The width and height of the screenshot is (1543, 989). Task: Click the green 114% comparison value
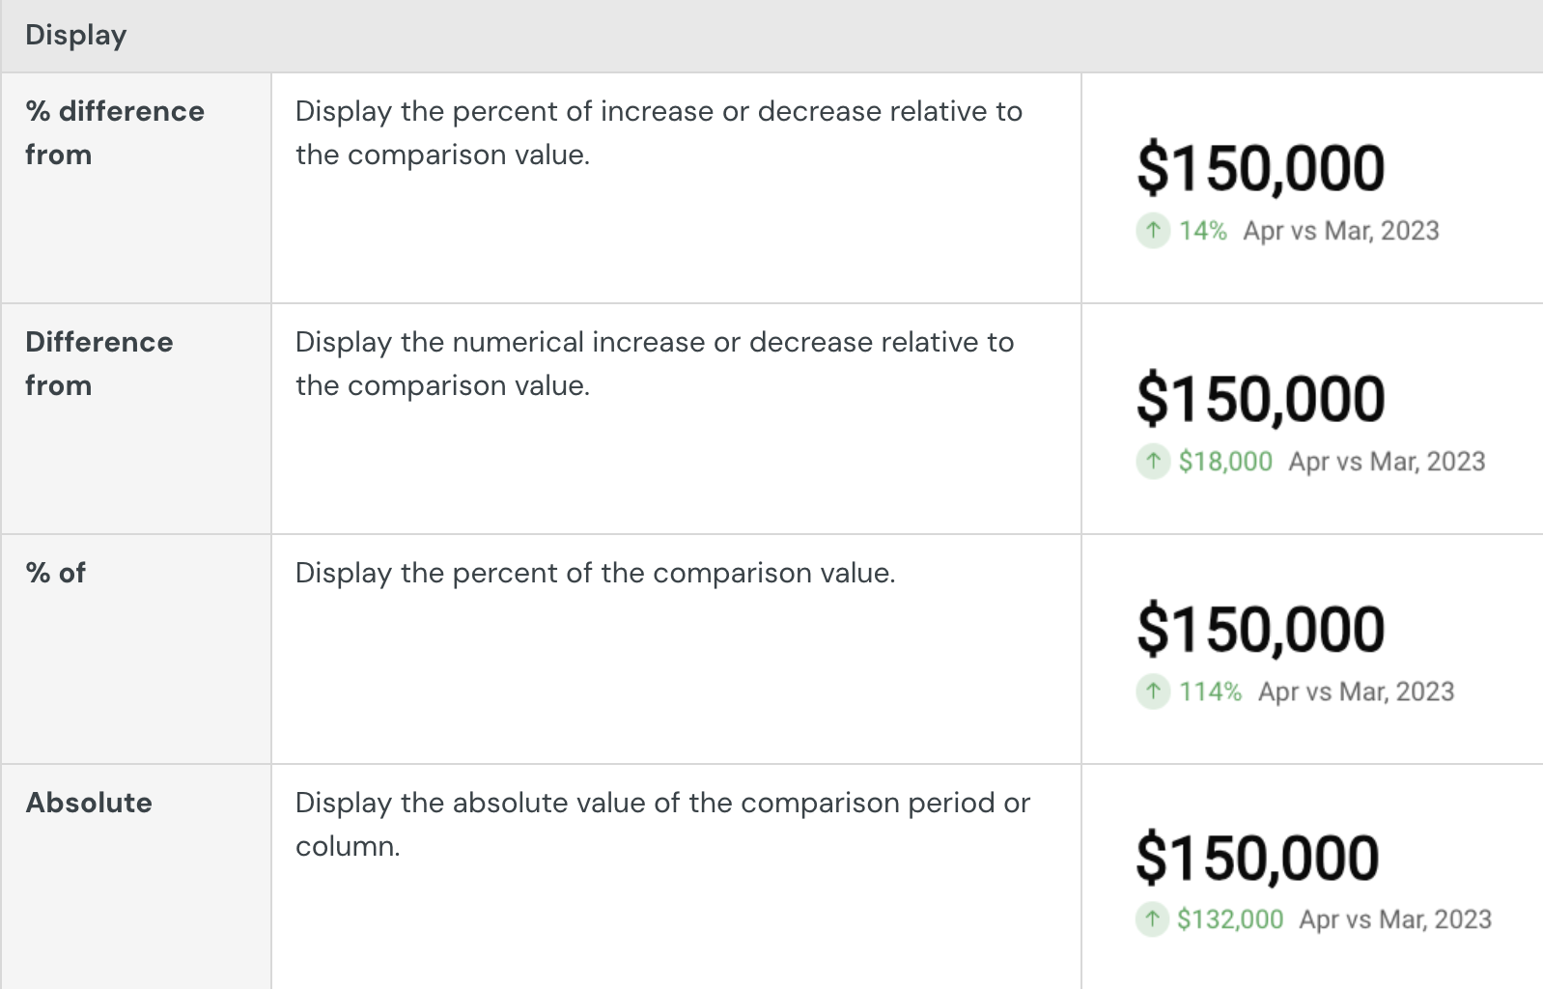click(1210, 692)
